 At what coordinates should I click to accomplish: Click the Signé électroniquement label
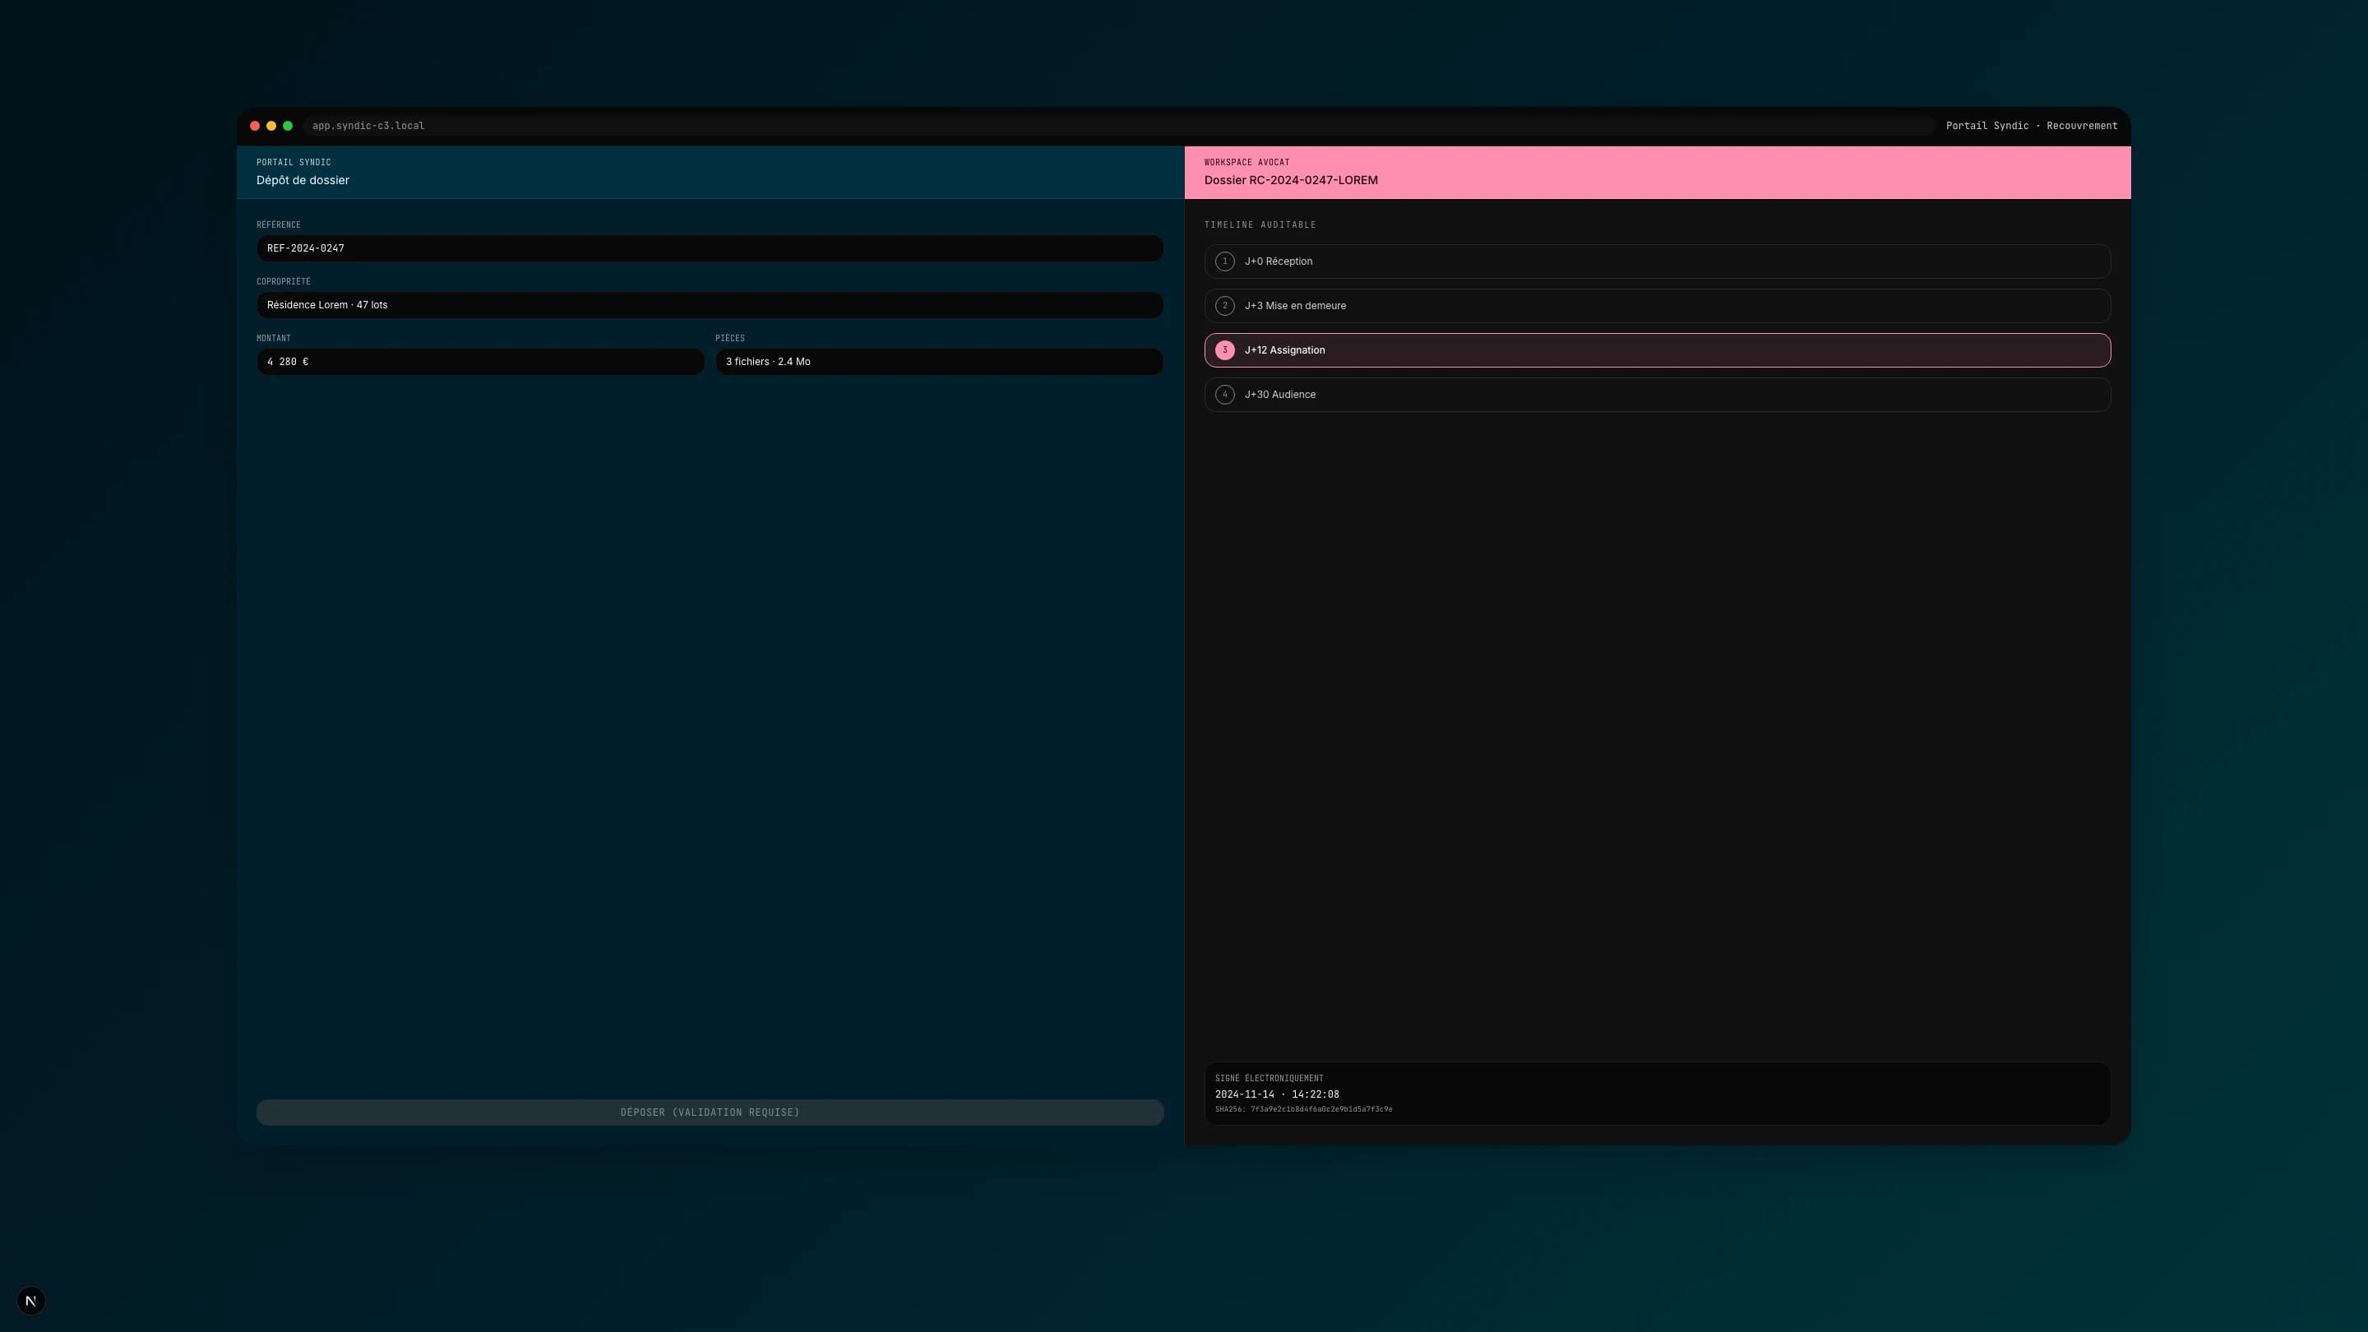point(1270,1078)
